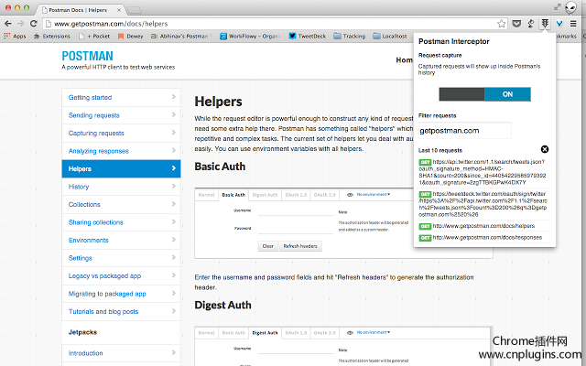The height and width of the screenshot is (366, 586).
Task: Click the browser forward arrow
Action: 20,24
